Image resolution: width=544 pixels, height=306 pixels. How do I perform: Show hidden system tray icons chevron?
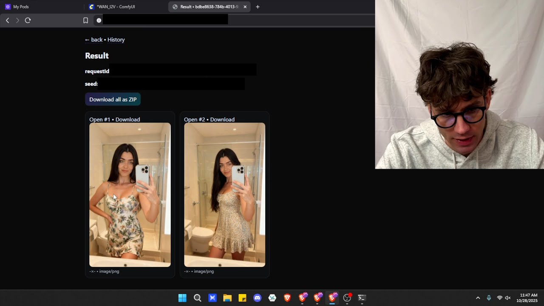pyautogui.click(x=478, y=298)
